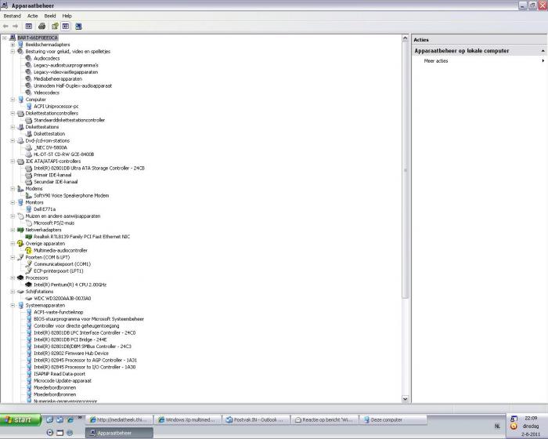Click the Back arrow toolbar icon

(x=5, y=26)
